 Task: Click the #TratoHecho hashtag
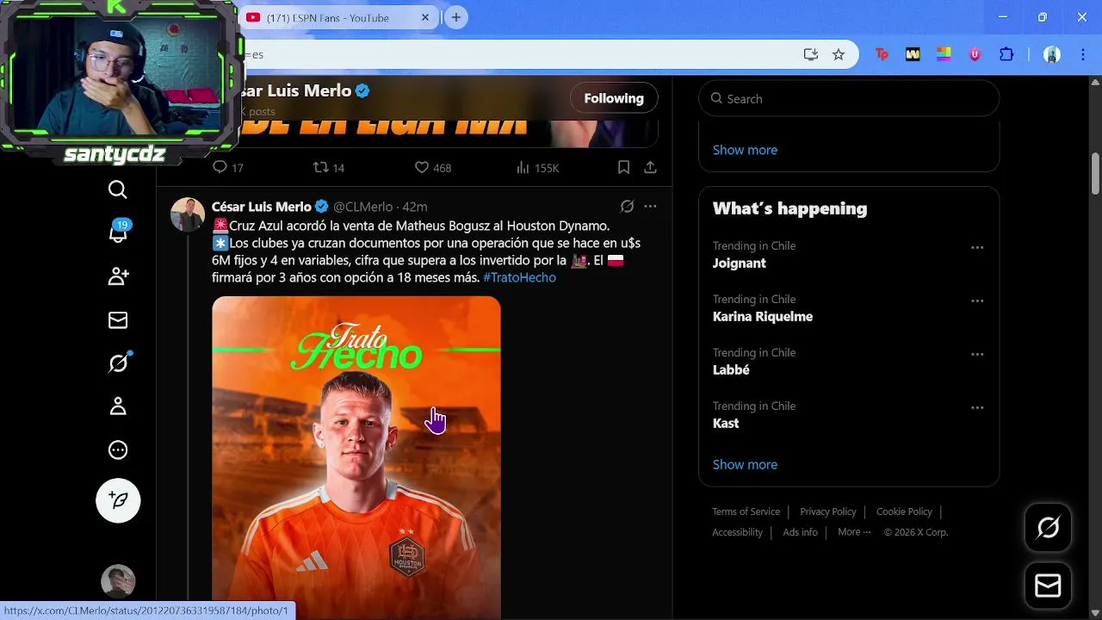519,277
